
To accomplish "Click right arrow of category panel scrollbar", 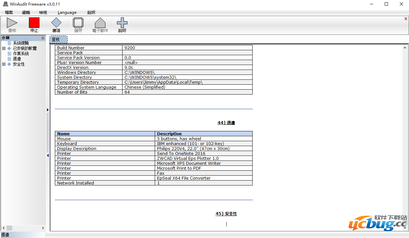I will (x=43, y=228).
